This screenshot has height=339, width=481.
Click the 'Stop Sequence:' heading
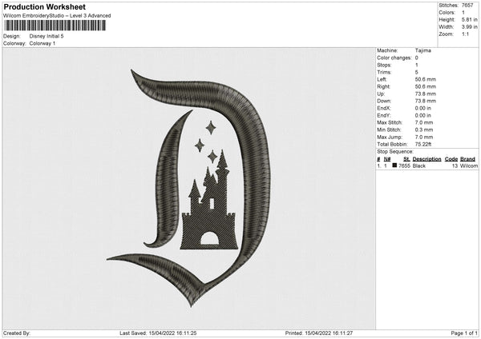click(395, 152)
